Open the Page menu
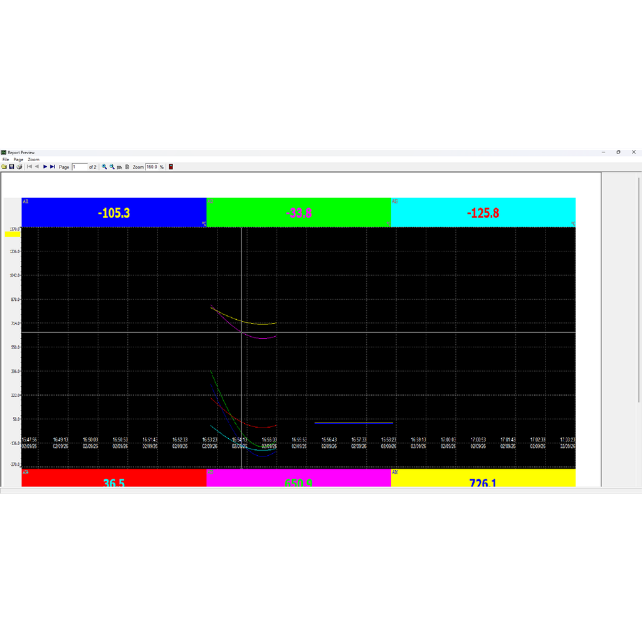 click(18, 159)
